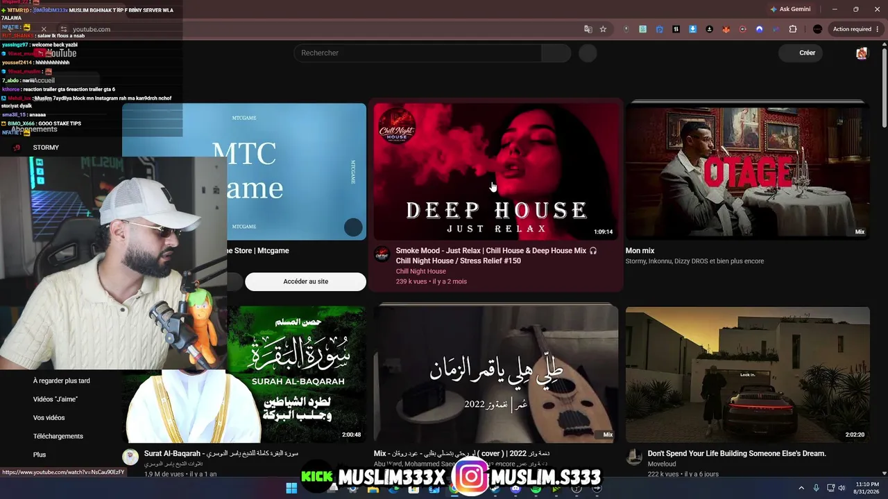
Task: Open the blue circle chevron extension
Action: (x=760, y=29)
